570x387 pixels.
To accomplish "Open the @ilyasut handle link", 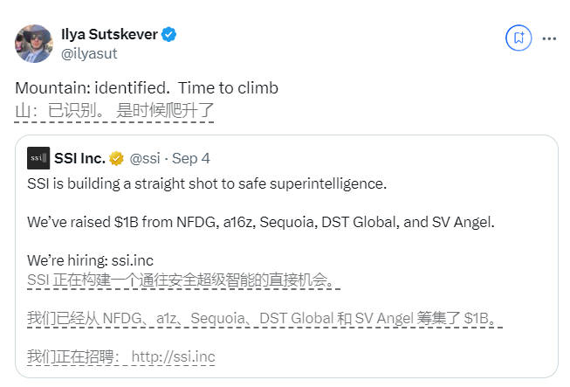I will coord(89,53).
